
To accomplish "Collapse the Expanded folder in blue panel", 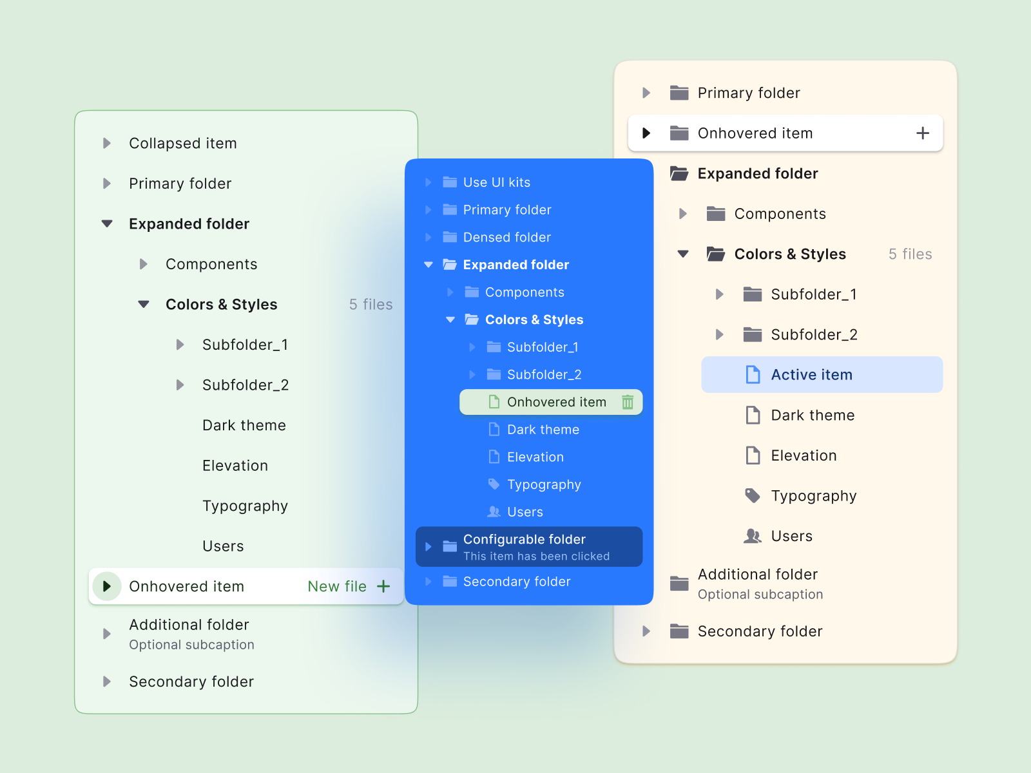I will [x=429, y=264].
